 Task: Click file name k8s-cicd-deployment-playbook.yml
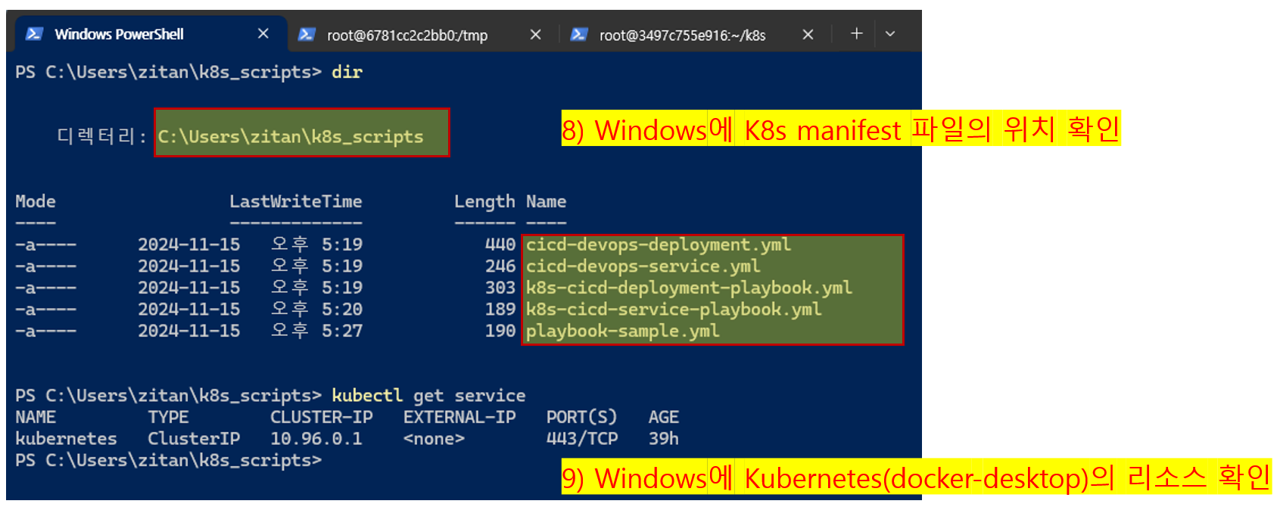click(689, 288)
